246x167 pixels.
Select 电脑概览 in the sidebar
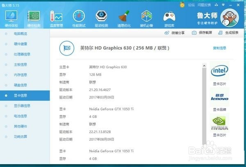click(25, 34)
